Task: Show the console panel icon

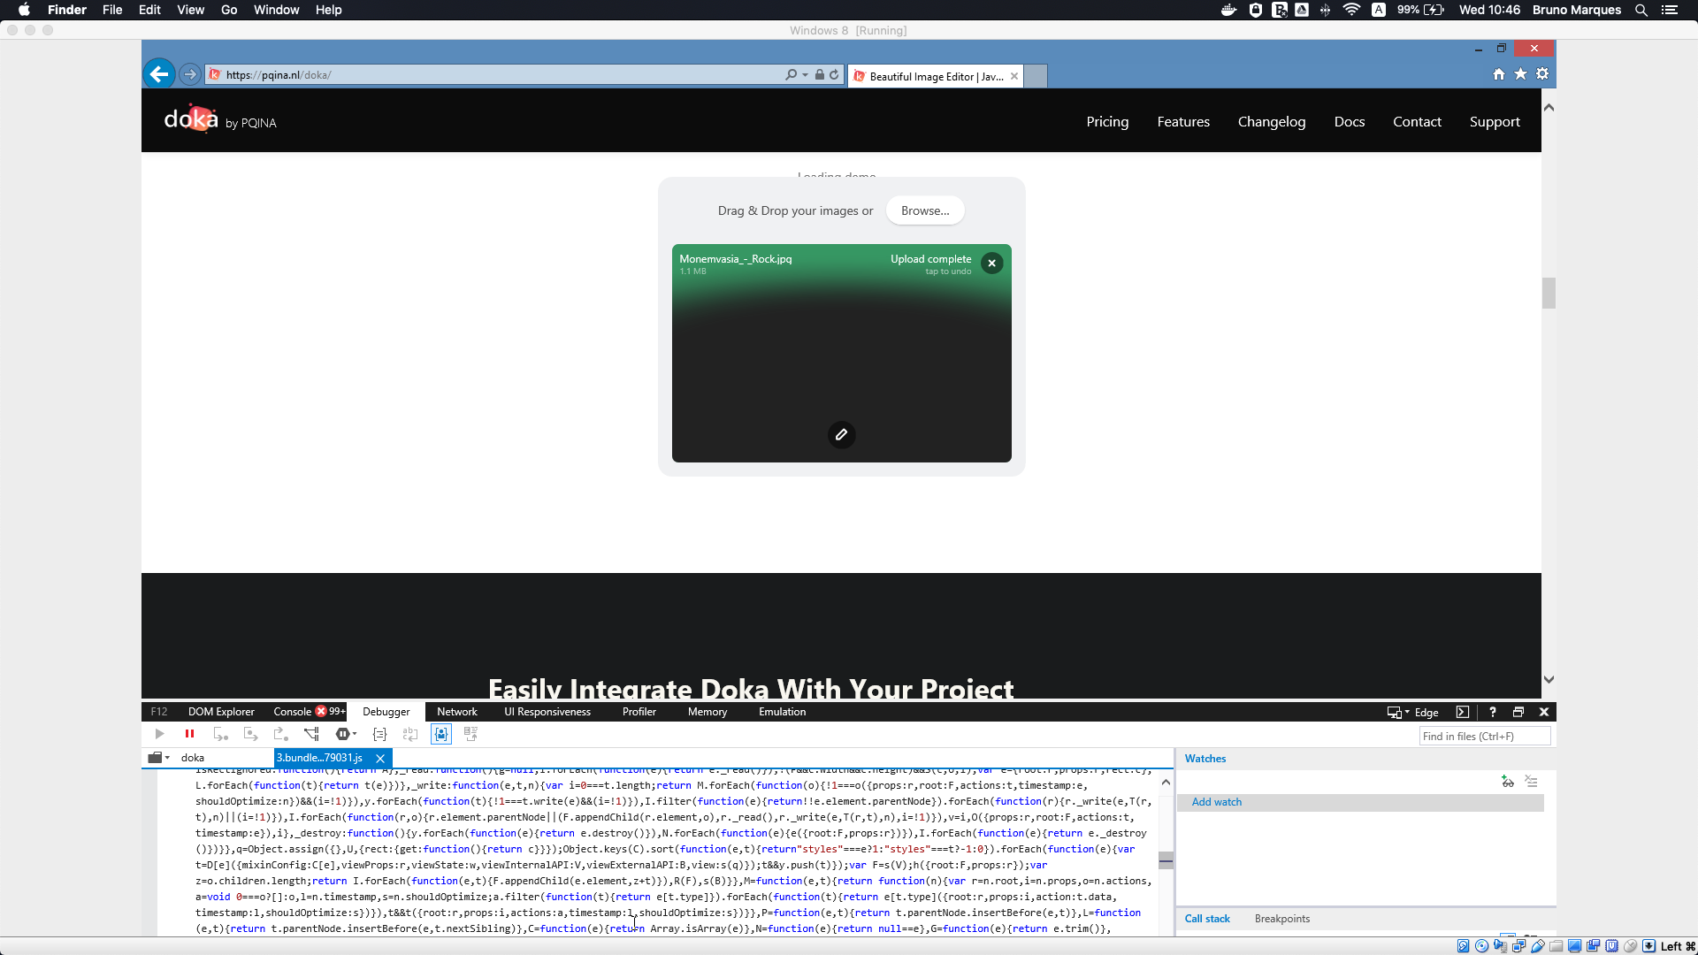Action: pyautogui.click(x=1463, y=712)
